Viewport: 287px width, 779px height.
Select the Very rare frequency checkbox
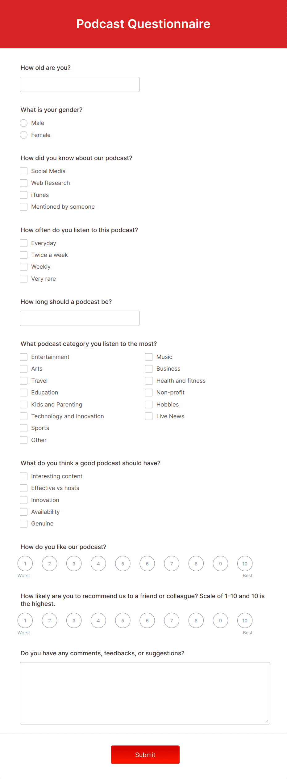(x=23, y=279)
